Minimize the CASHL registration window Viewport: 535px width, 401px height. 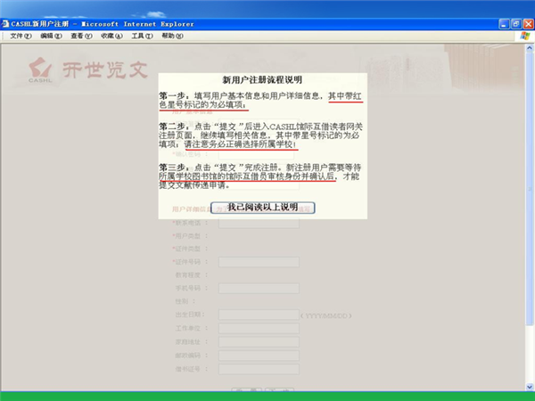pyautogui.click(x=504, y=24)
